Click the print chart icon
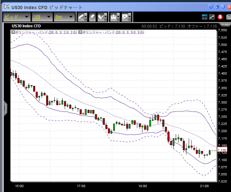Viewport: 231px width, 192px height. [114, 17]
